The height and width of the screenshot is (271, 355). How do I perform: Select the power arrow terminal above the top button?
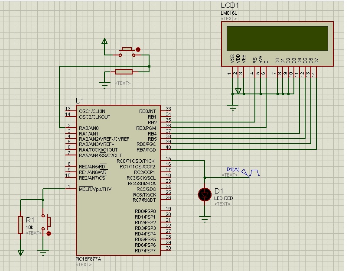click(x=104, y=42)
